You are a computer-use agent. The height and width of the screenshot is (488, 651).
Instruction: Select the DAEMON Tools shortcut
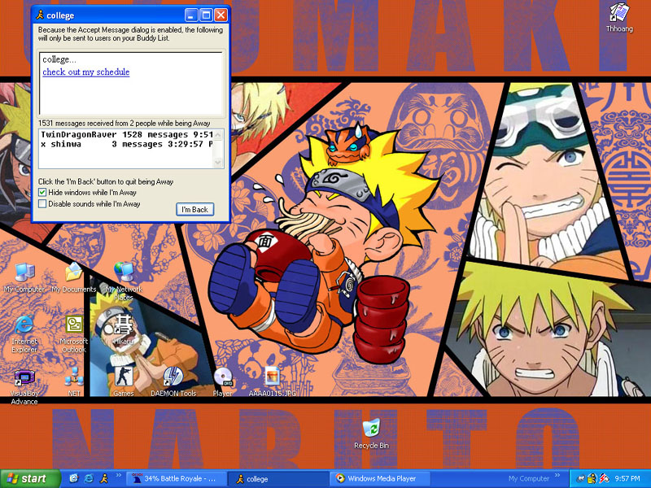(173, 381)
